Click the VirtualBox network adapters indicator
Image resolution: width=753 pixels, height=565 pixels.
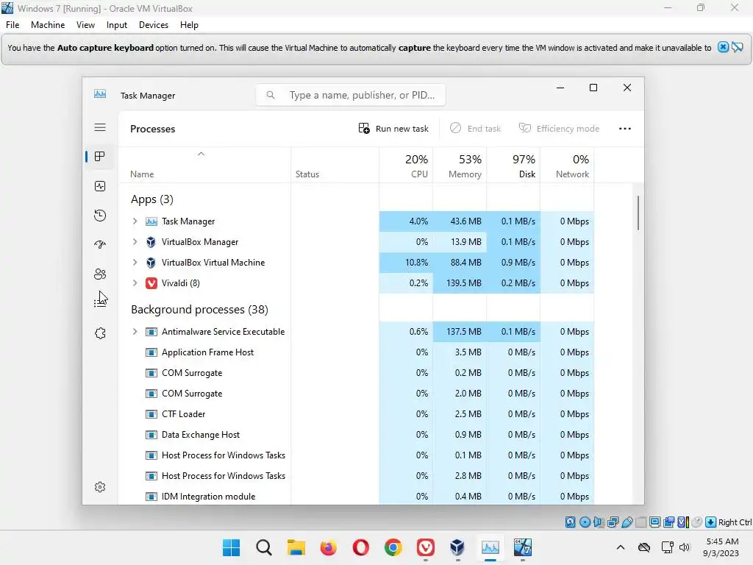[x=613, y=522]
